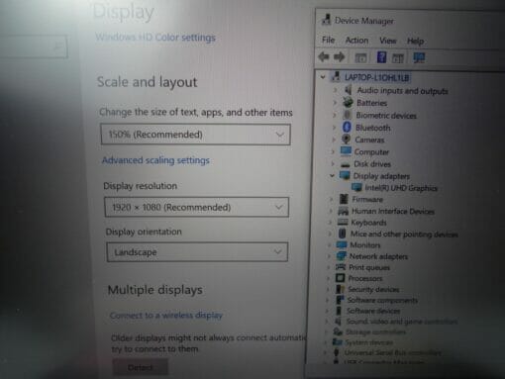Viewport: 505px width, 379px height.
Task: Select the Software devices tree label
Action: point(373,311)
